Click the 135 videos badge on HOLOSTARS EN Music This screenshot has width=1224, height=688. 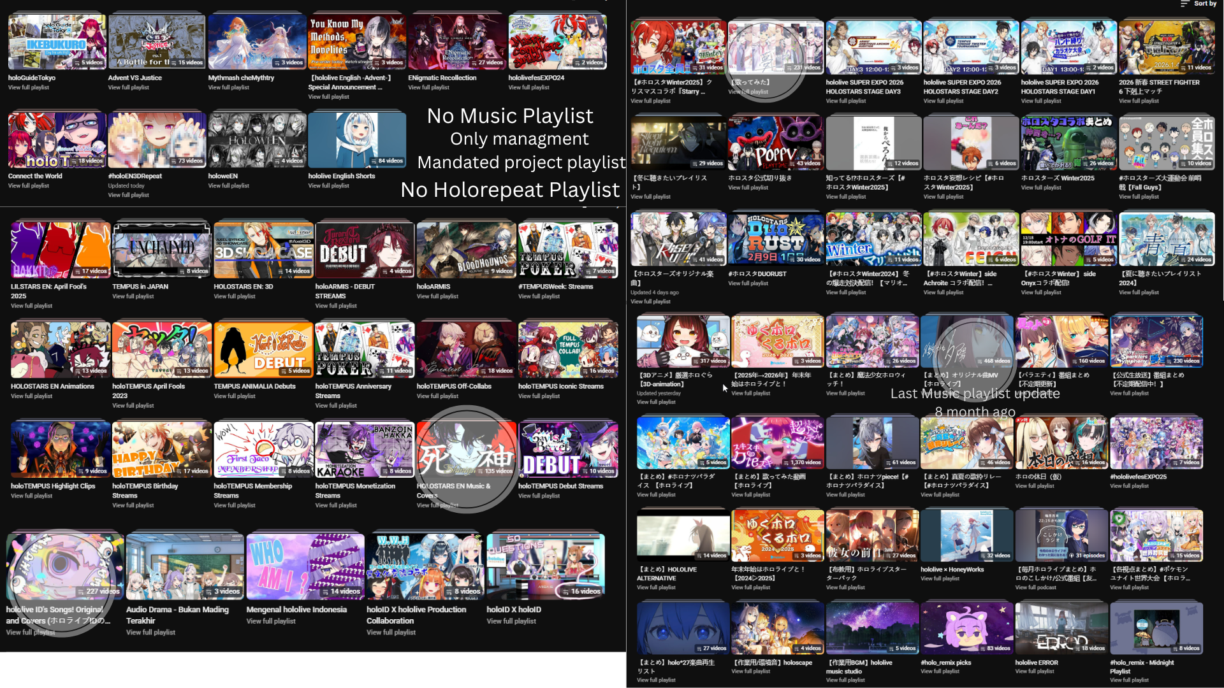click(495, 471)
